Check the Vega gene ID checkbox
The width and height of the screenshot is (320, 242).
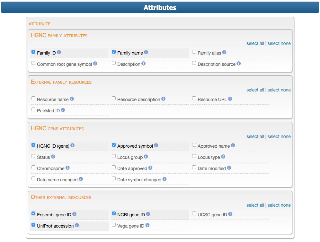(x=114, y=225)
